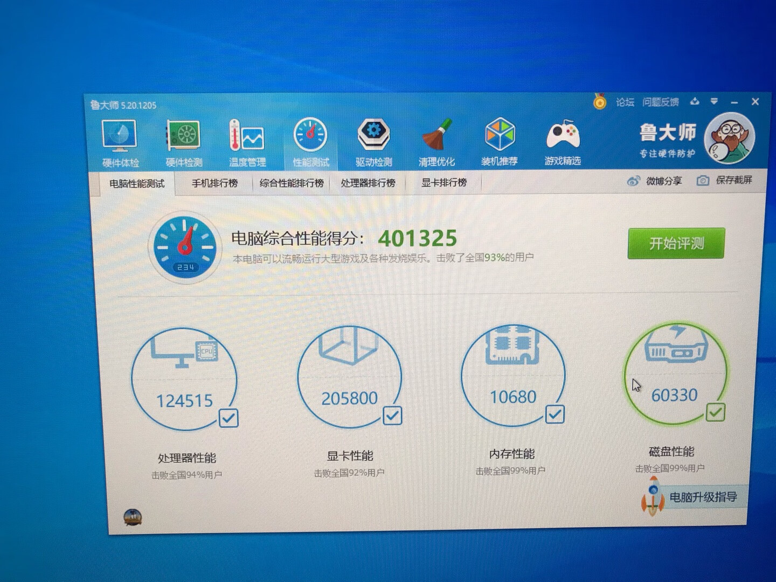Click the GPU score 205800
The image size is (776, 582).
349,398
